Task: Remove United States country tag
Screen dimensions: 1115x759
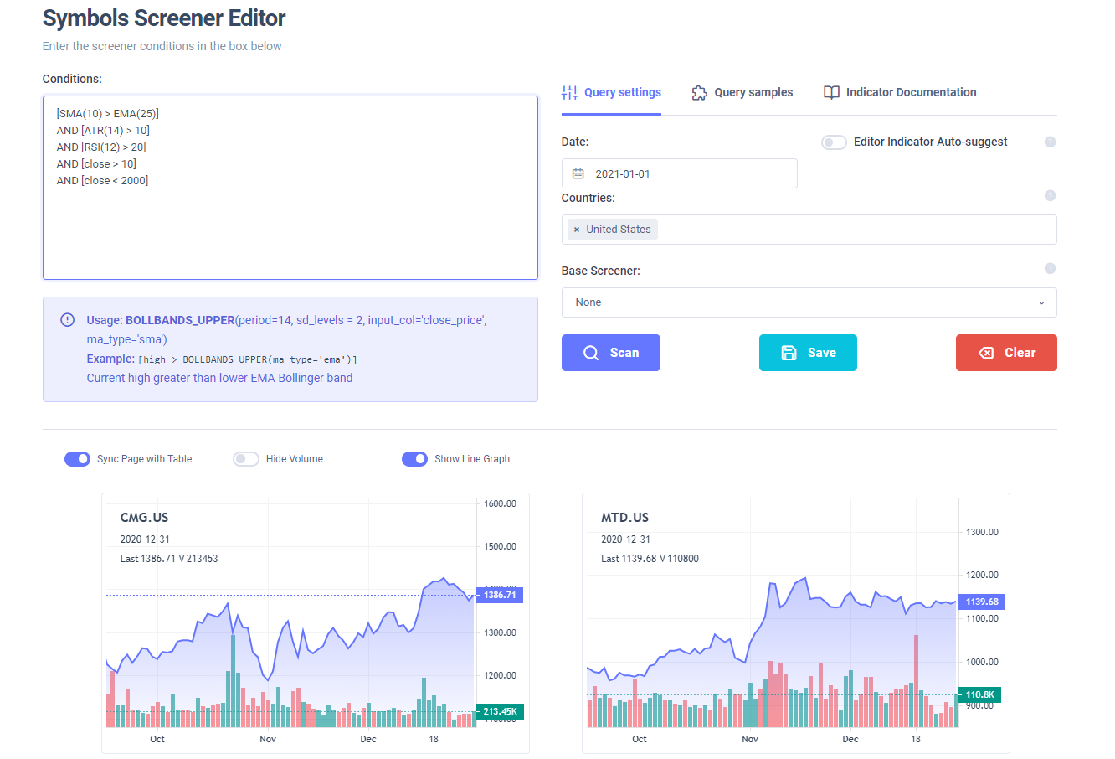Action: [577, 230]
